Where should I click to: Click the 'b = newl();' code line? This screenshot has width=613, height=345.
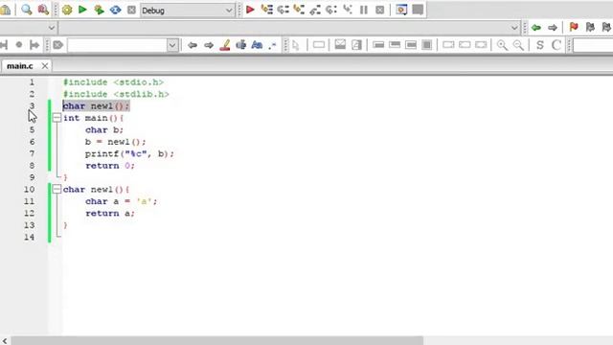point(115,142)
